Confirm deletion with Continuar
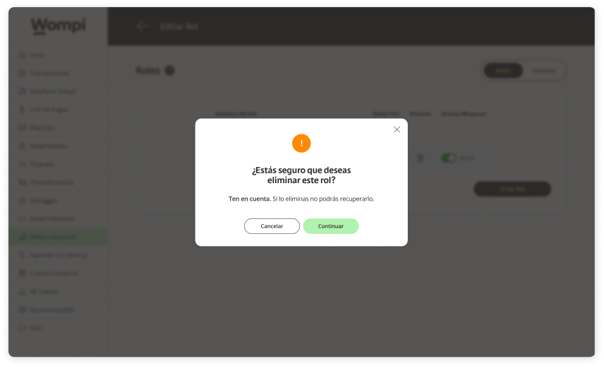 click(331, 226)
